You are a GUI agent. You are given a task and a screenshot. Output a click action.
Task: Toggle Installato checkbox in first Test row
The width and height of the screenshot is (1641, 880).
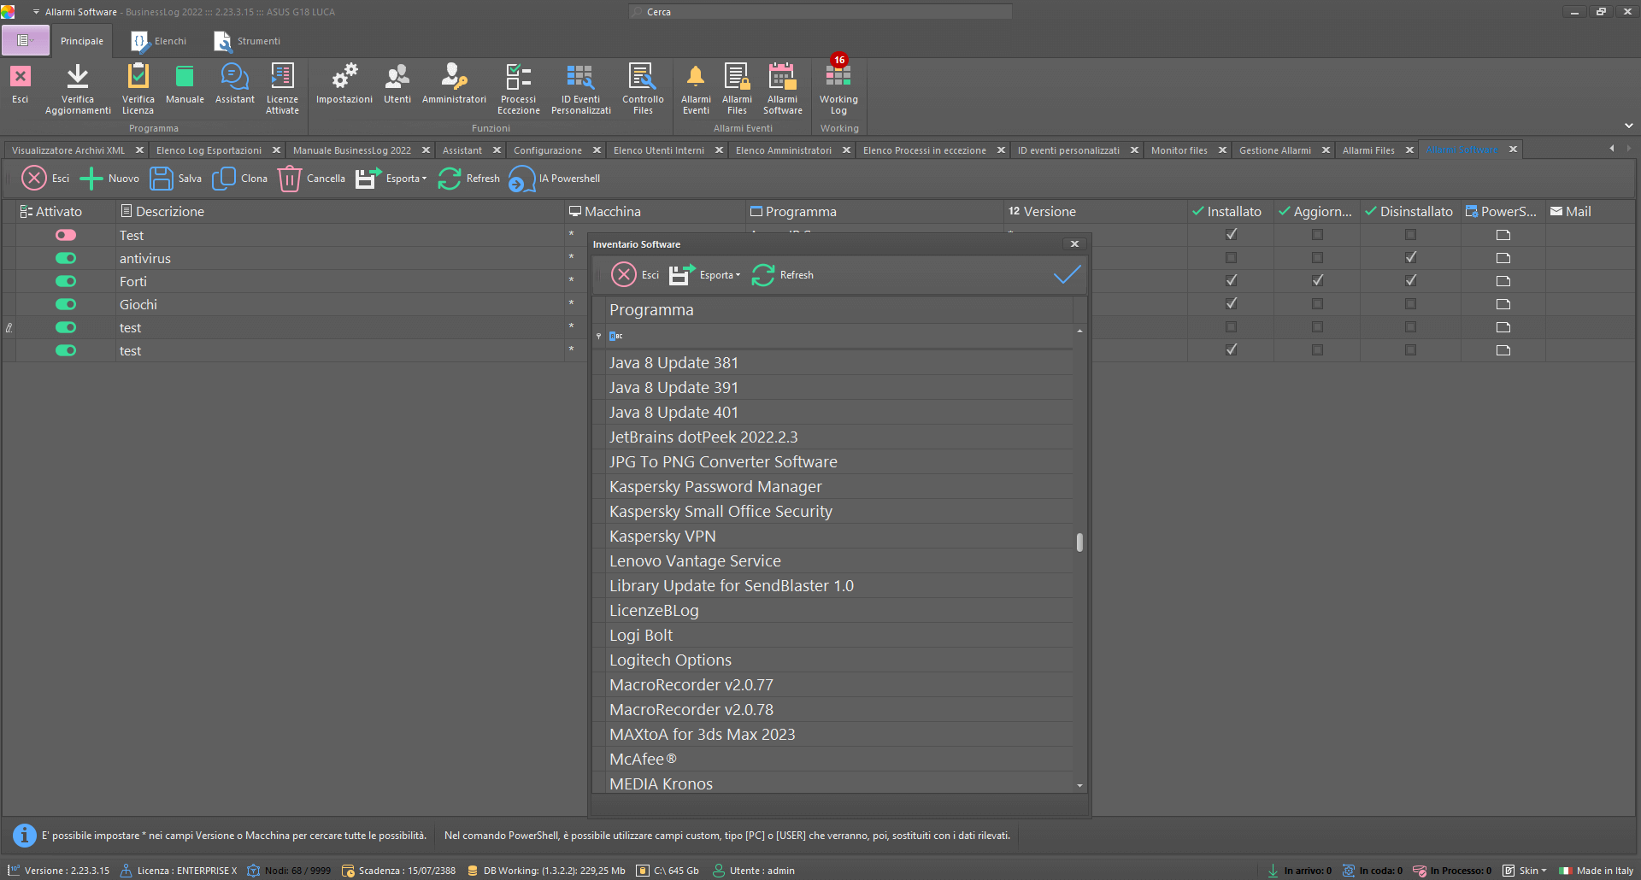(1232, 234)
